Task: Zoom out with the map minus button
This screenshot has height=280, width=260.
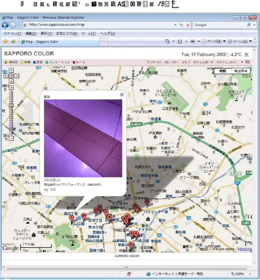Action: [11, 138]
